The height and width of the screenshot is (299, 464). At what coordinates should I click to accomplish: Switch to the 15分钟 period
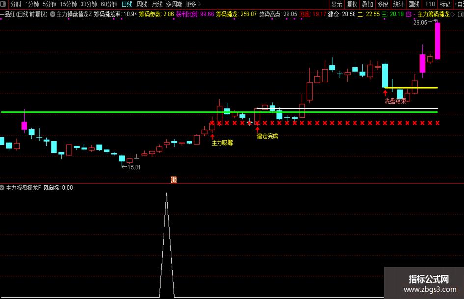(x=68, y=4)
